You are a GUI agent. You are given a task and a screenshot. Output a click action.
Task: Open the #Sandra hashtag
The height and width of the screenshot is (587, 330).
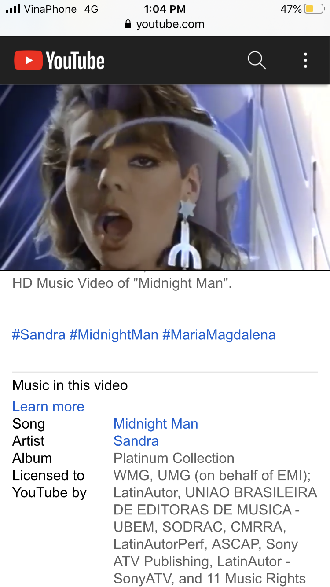coord(39,335)
